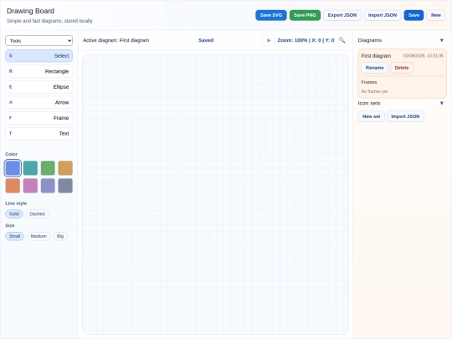Viewport: 452px width, 339px height.
Task: Click the Active diagram: First diagram label
Action: (x=116, y=40)
